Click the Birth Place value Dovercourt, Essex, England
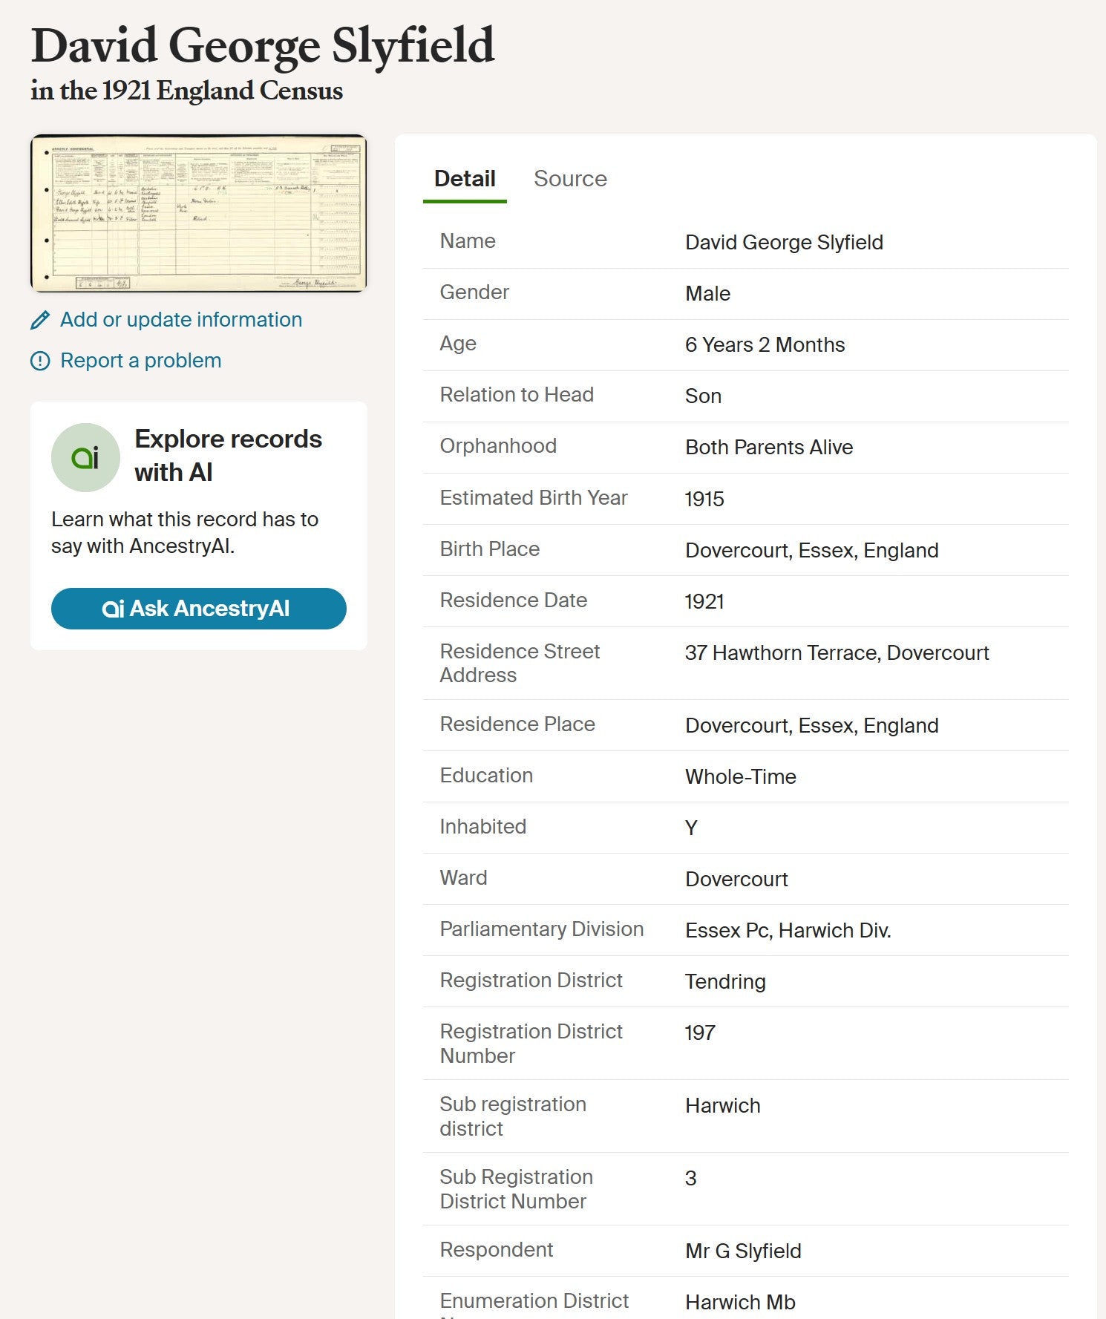The image size is (1106, 1319). (x=811, y=551)
